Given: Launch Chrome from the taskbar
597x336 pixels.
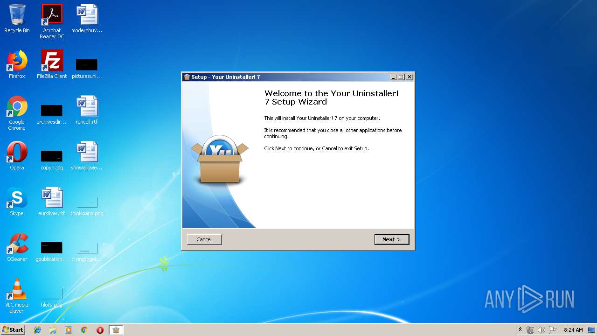Looking at the screenshot, I should click(x=84, y=330).
